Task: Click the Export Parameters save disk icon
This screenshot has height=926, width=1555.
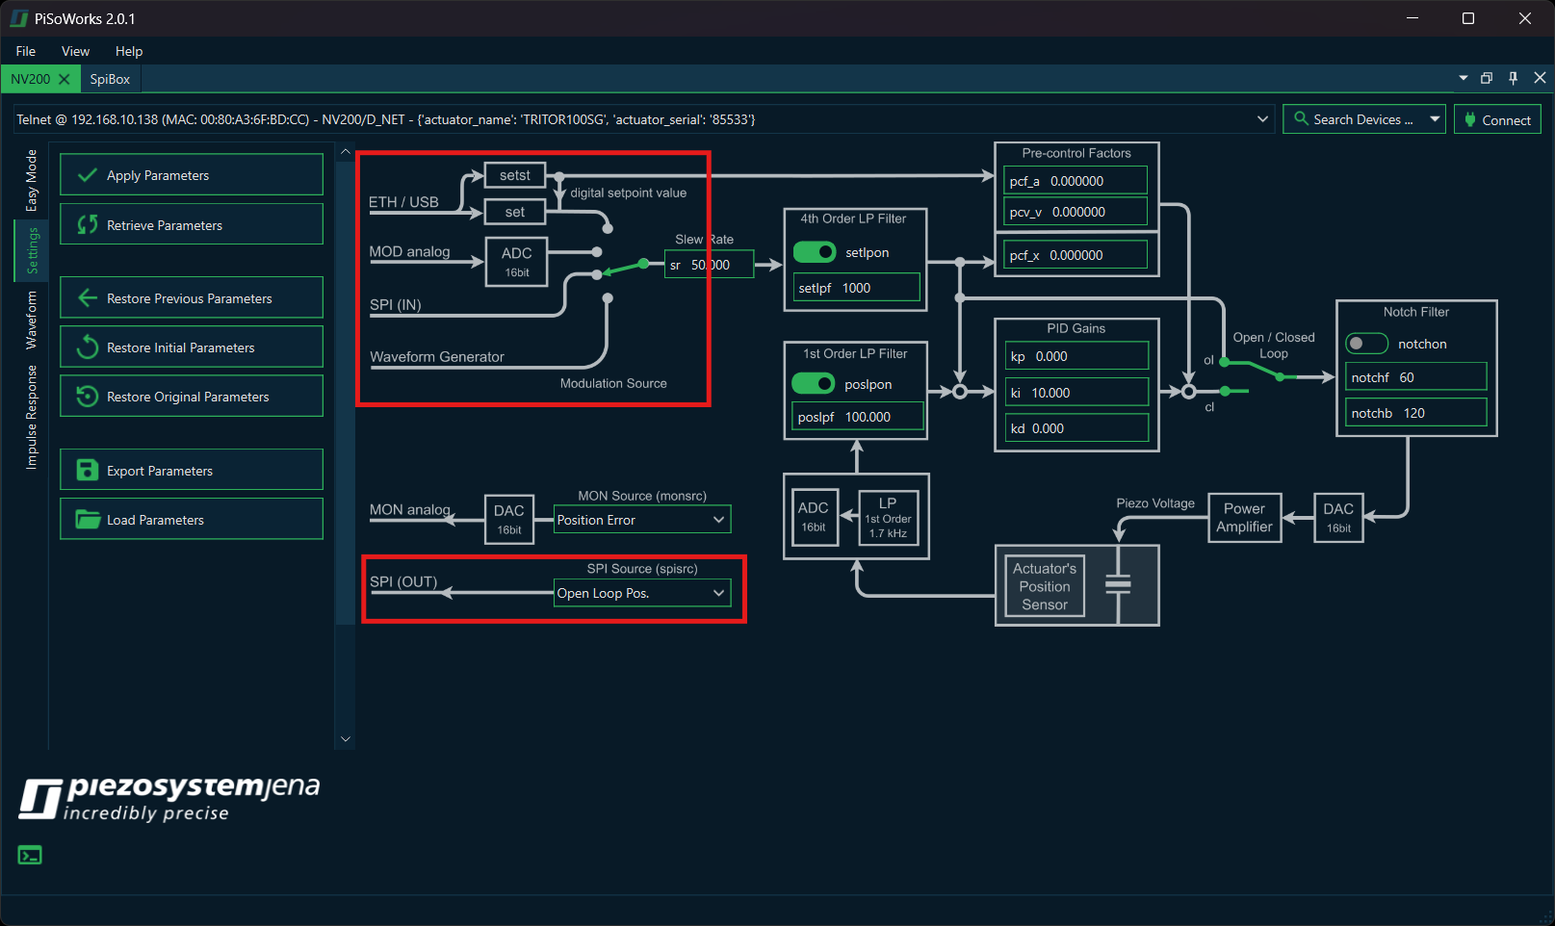Action: coord(87,470)
